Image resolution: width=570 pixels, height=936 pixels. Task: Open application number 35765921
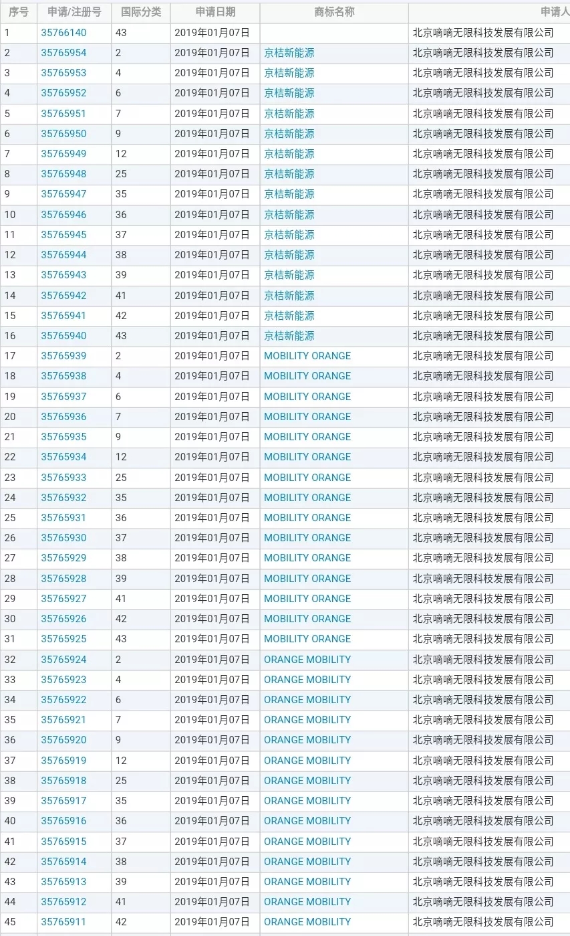[63, 720]
